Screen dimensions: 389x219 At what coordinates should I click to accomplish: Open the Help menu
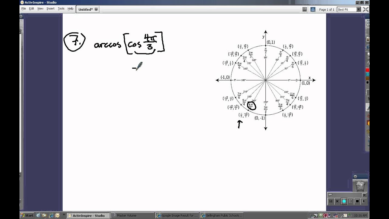tap(70, 9)
